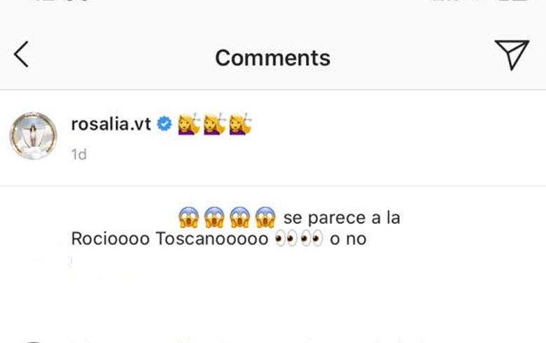
Task: Open rosalia.vt profile picture
Action: pos(33,136)
